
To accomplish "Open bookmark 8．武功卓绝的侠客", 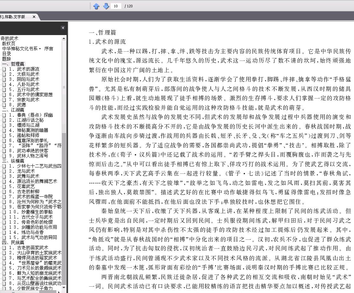I will pyautogui.click(x=29, y=151).
